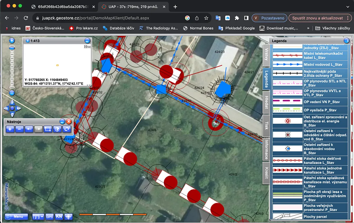Minimize the Nástroje tools panel
The image size is (354, 223).
tap(62, 121)
